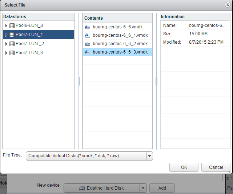Click the Add button for new device
Screen dimensions: 233x194
point(162,188)
